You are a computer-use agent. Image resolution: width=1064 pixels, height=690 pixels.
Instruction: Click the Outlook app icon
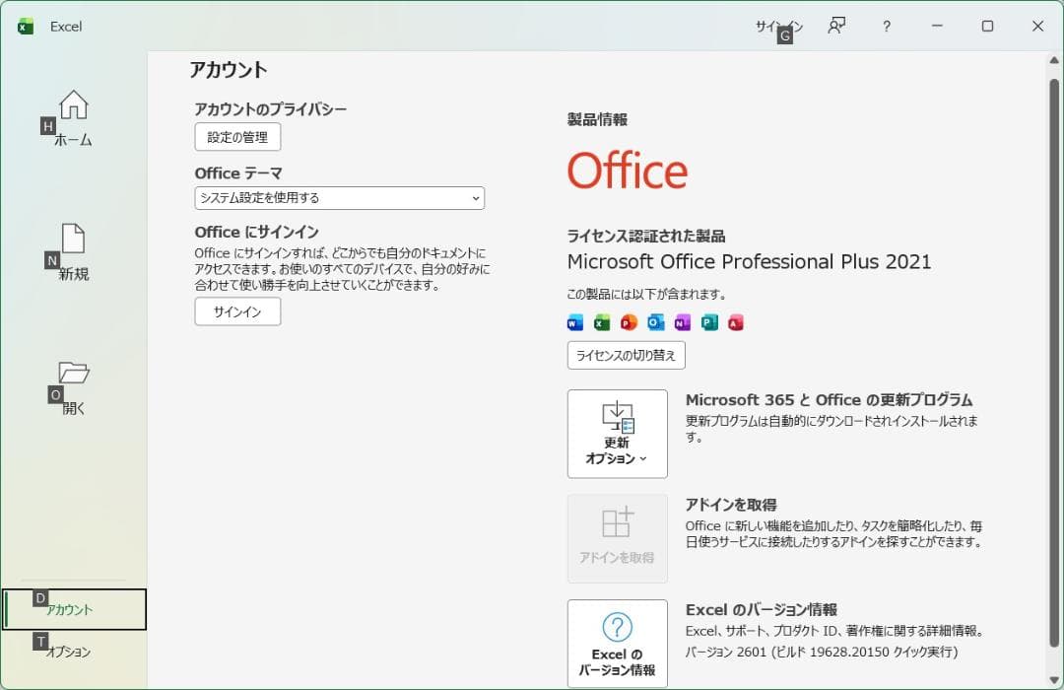[655, 322]
